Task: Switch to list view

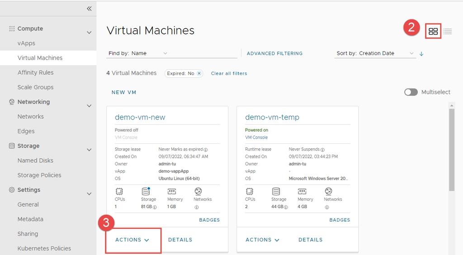Action: coord(448,31)
